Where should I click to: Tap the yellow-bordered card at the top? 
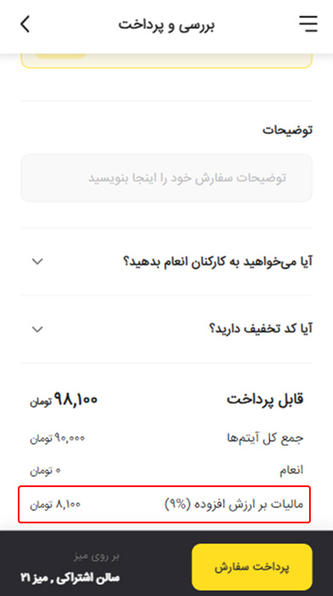(167, 60)
